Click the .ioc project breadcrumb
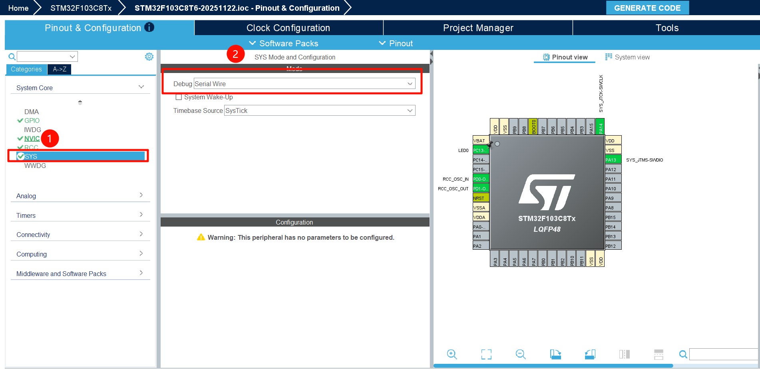Viewport: 760px width, 369px height. (x=237, y=8)
